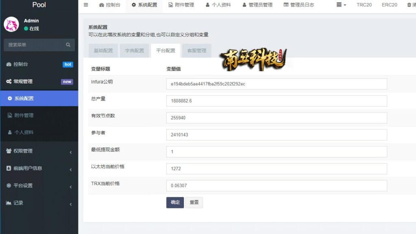Toggle the hamburger sidebar menu icon

tap(86, 5)
